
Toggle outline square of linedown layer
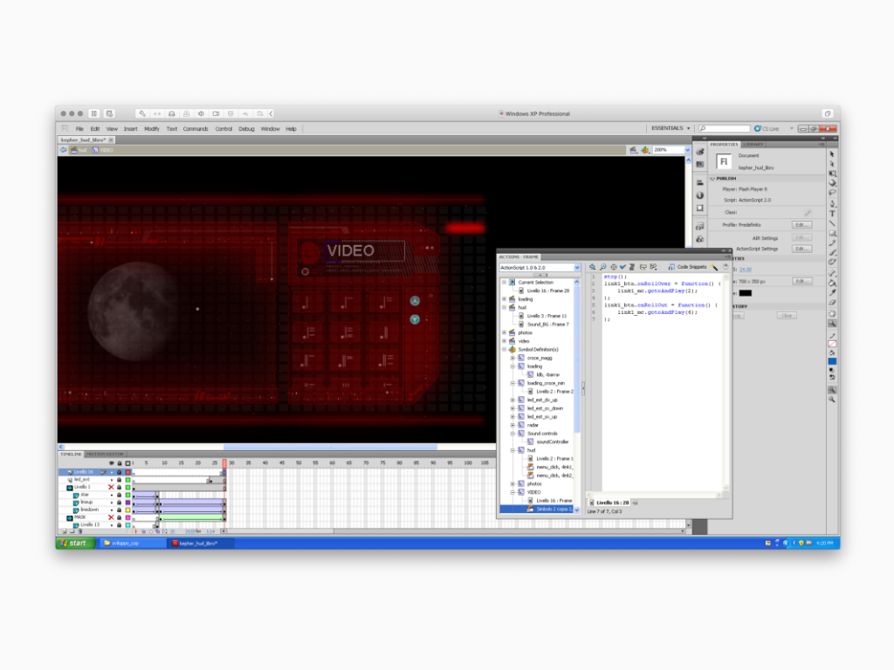[127, 509]
